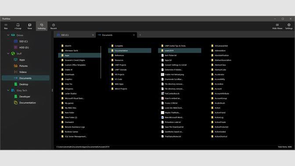This screenshot has width=295, height=166.
Task: Click the Drives group drive icon
Action: pyautogui.click(x=13, y=35)
